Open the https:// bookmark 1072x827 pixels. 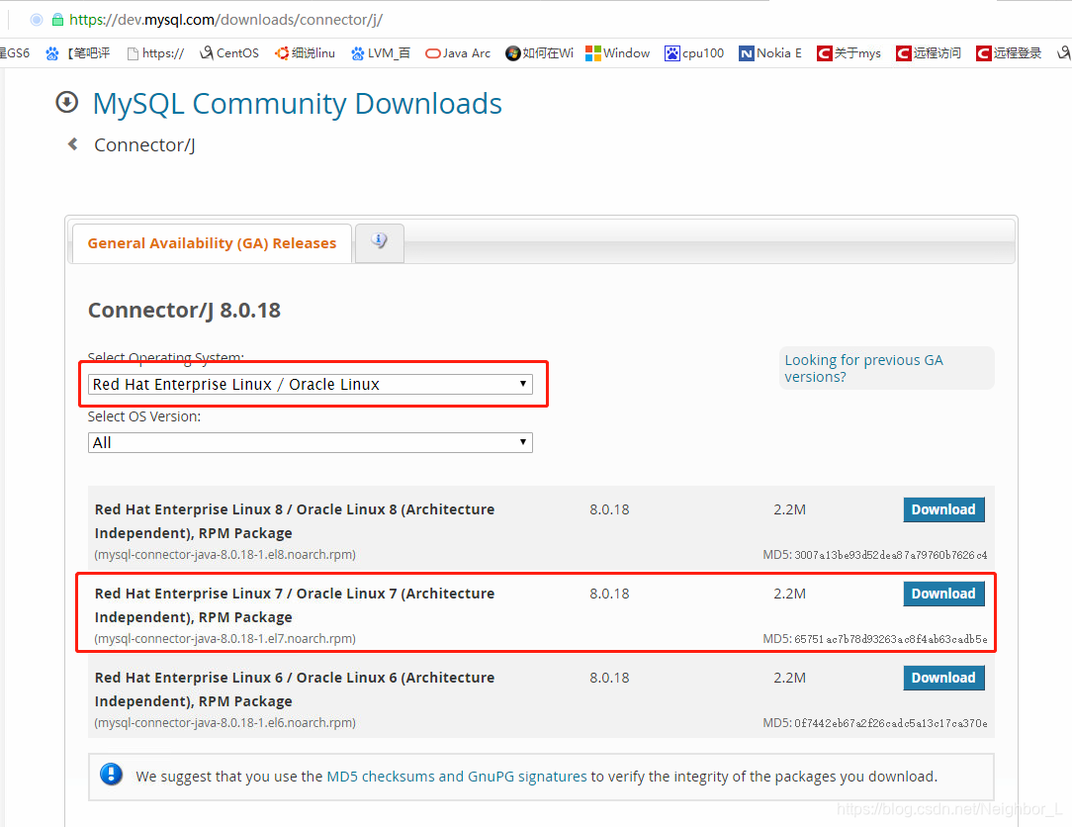pyautogui.click(x=156, y=53)
